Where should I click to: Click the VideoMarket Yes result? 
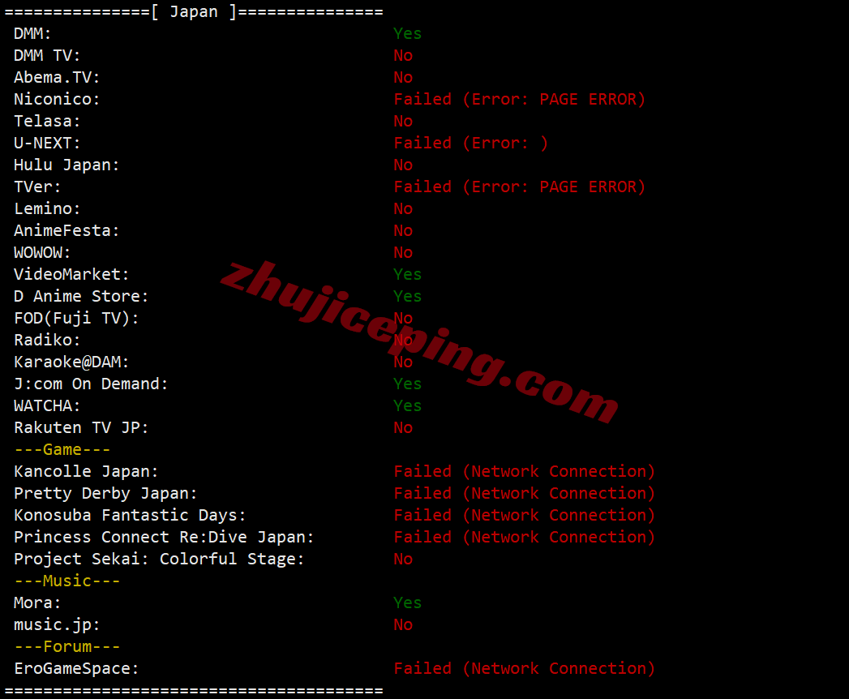click(x=407, y=275)
